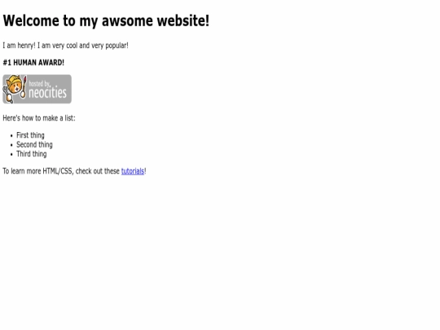Click the Here's how to make a list text
Screen dimensions: 440x330
point(39,118)
